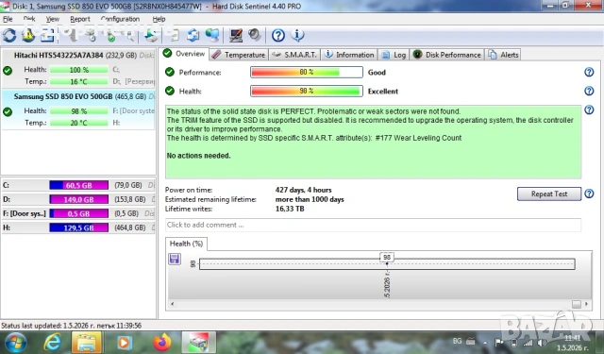Open the Help menu
Viewport: 604px width, 354px height.
(159, 19)
